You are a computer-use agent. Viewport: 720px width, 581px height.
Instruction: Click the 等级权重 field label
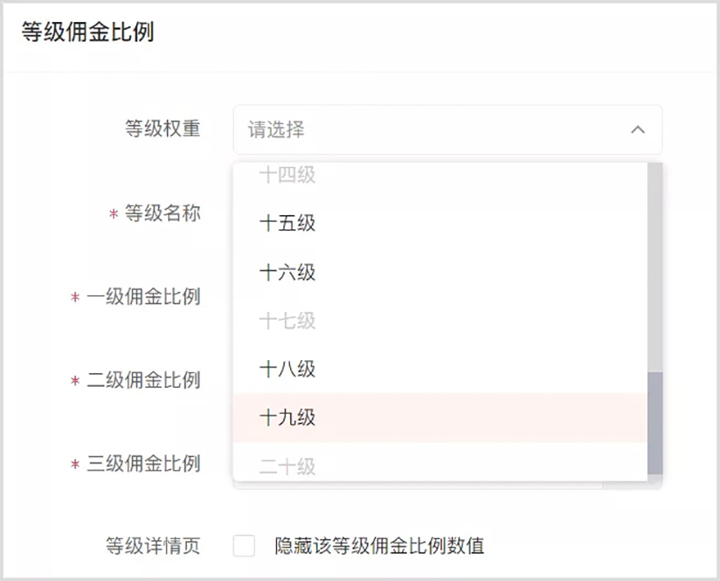163,128
